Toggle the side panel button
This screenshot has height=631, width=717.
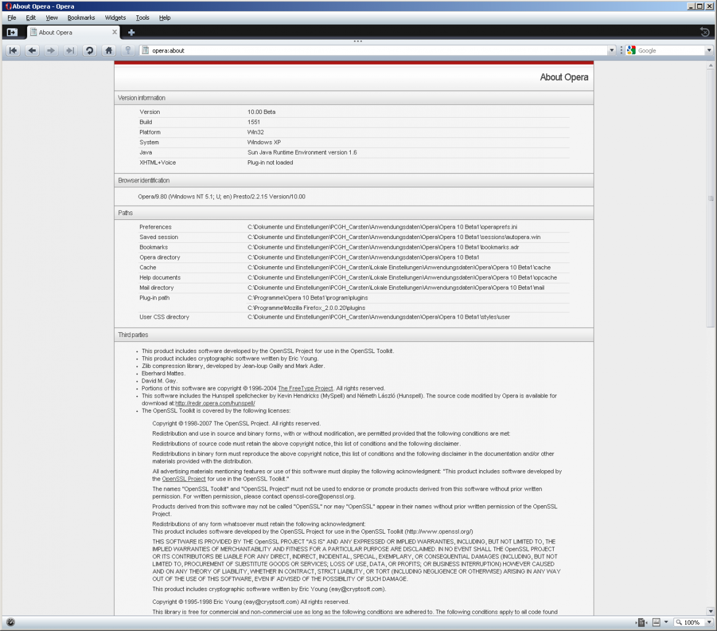coord(12,33)
